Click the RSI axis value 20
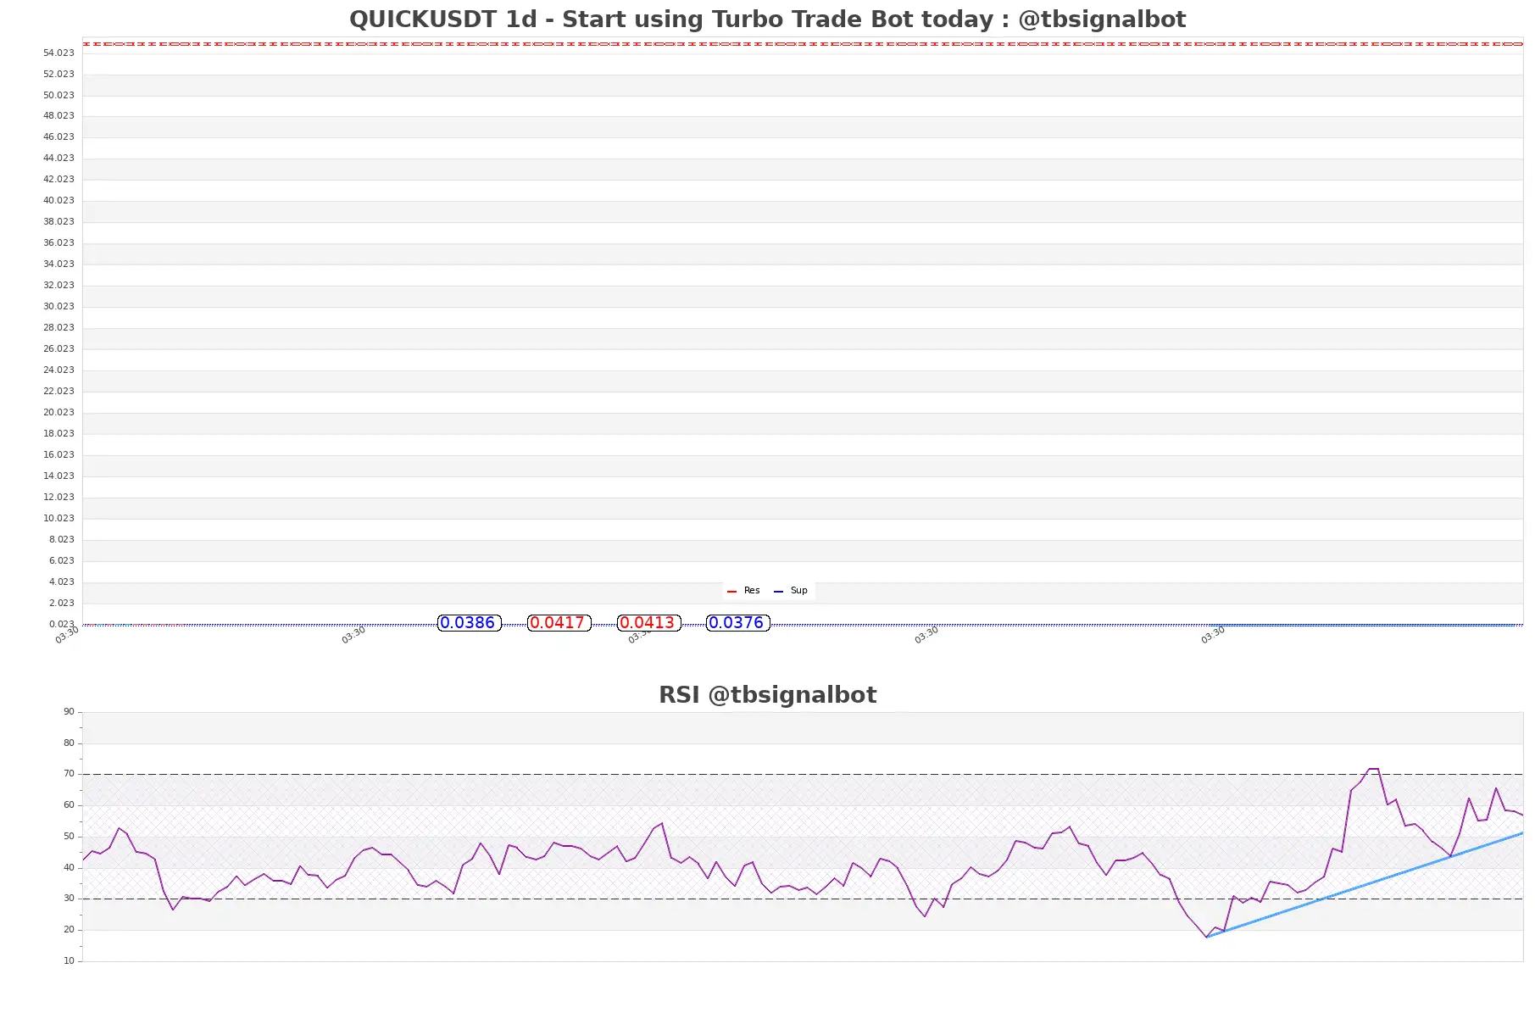The image size is (1535, 1024). [69, 930]
